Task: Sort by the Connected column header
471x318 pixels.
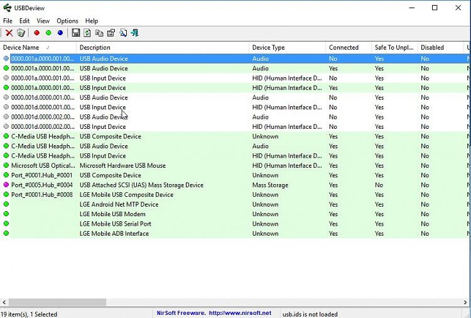Action: click(349, 48)
